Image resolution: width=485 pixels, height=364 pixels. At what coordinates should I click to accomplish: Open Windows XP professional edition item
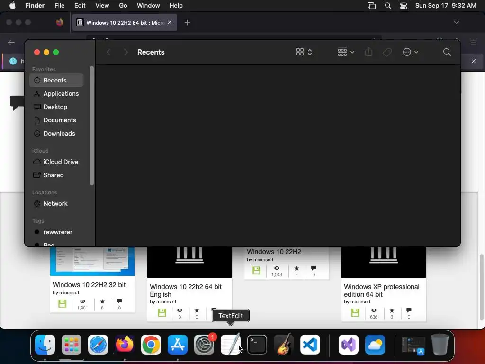[x=382, y=291]
